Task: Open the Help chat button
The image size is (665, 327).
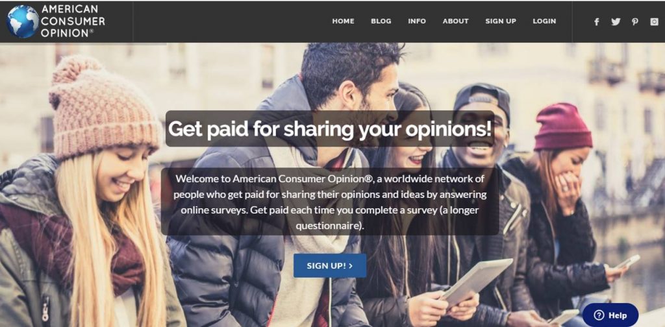Action: pos(610,315)
